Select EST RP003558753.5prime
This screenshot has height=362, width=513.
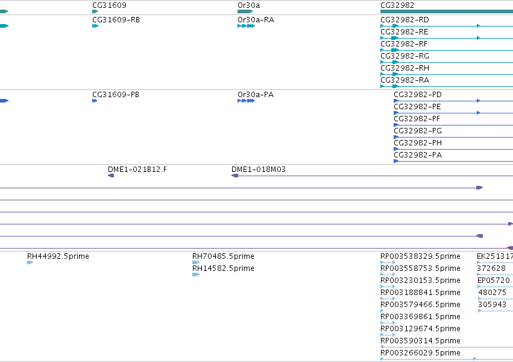click(420, 268)
